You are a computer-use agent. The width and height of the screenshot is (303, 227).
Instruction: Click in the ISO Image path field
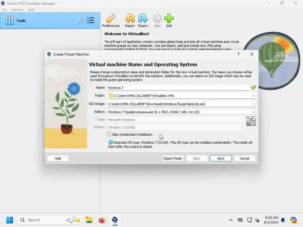[179, 104]
